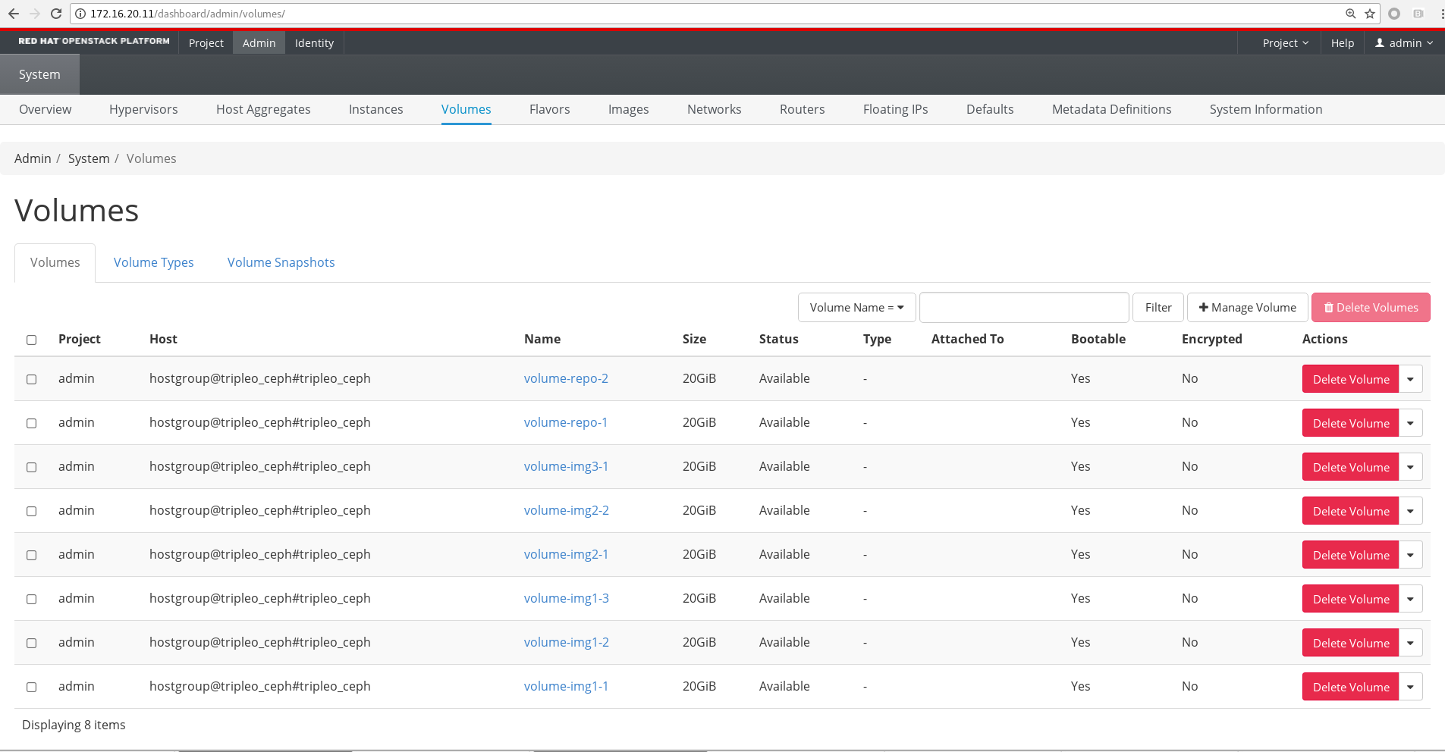Open browser zoom magnifier icon
The width and height of the screenshot is (1445, 752).
(x=1351, y=14)
